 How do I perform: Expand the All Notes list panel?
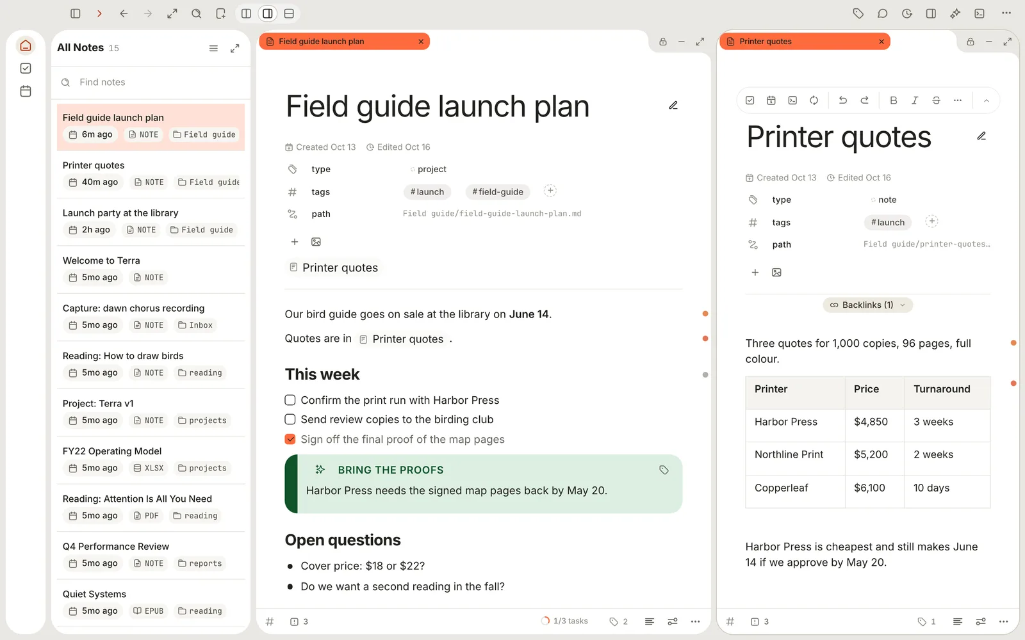pyautogui.click(x=235, y=48)
